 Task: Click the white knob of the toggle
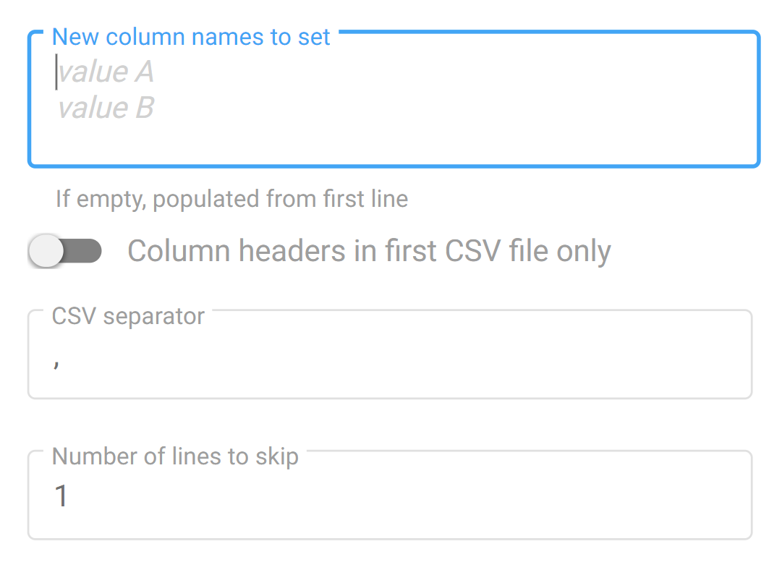[47, 251]
